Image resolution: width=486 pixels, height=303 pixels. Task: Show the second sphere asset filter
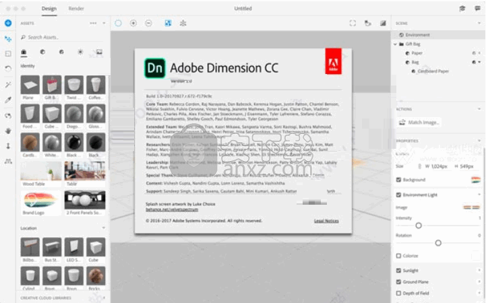[61, 52]
